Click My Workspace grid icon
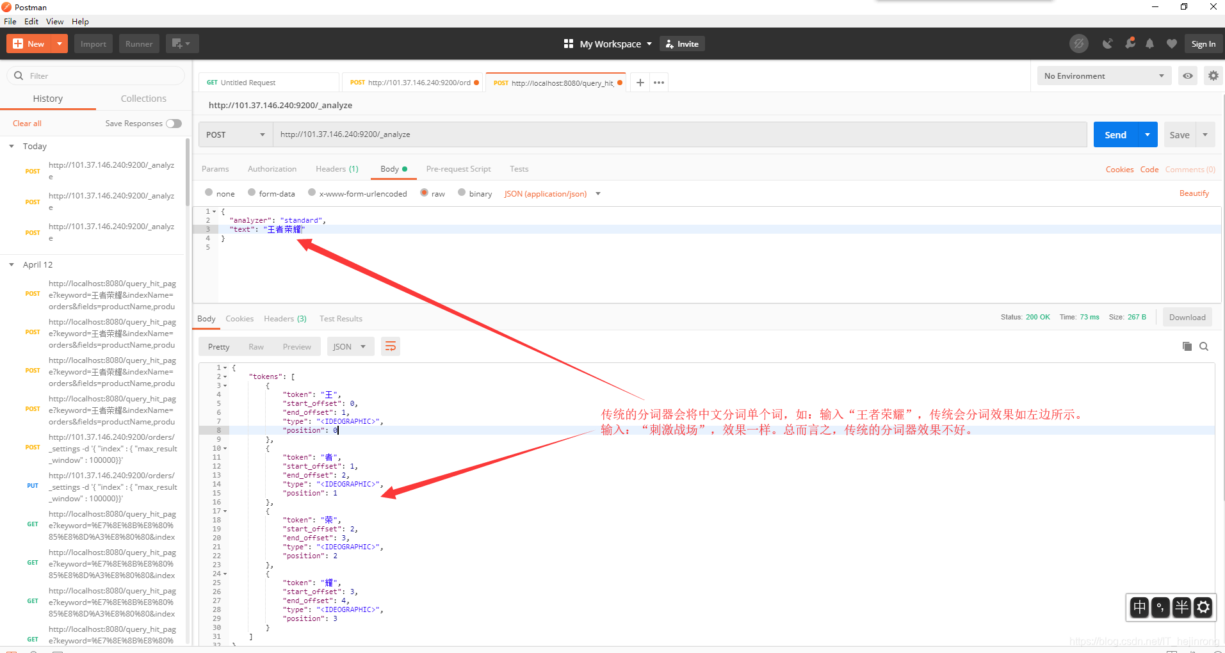The height and width of the screenshot is (653, 1225). (x=568, y=44)
